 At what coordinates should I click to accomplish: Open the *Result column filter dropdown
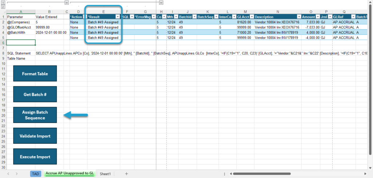point(117,17)
